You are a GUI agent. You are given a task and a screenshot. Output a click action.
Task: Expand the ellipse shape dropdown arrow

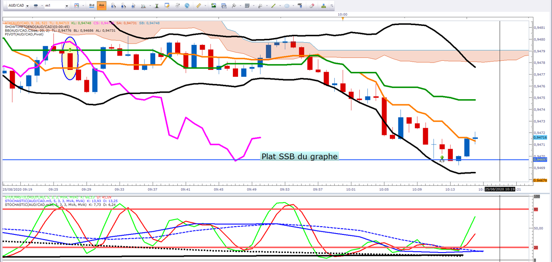point(294,6)
